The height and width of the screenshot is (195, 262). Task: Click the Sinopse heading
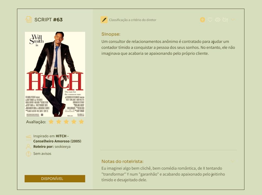coord(111,34)
